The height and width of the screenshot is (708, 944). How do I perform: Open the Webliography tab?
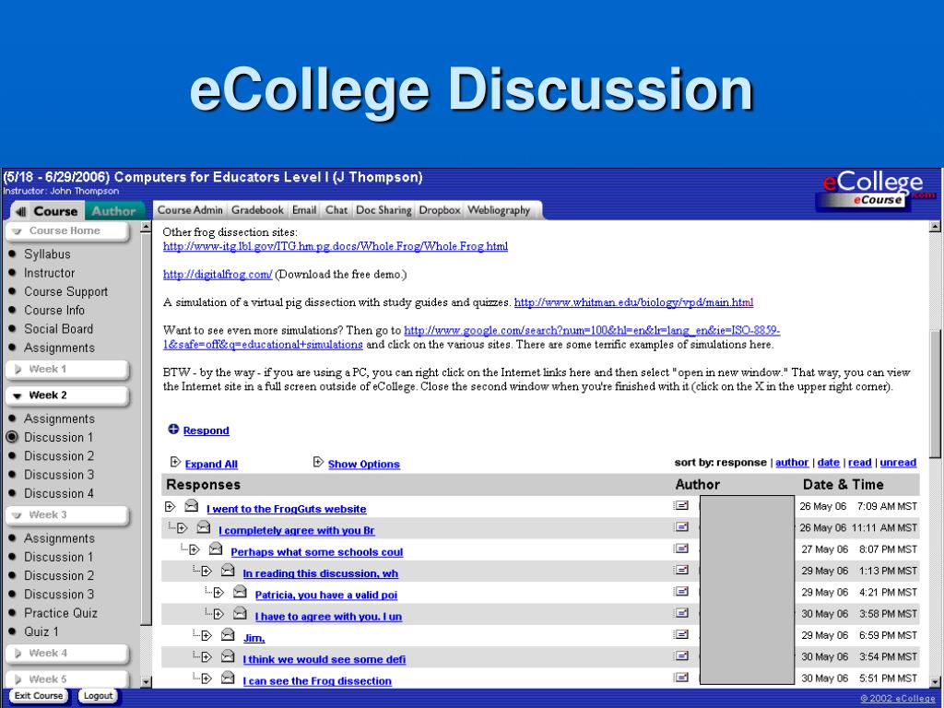(499, 210)
